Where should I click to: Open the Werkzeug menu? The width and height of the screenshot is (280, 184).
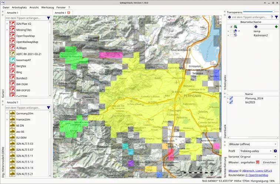pos(47,7)
